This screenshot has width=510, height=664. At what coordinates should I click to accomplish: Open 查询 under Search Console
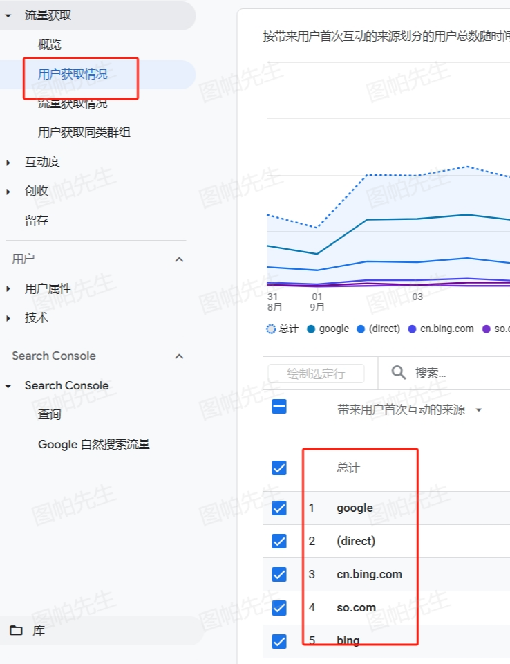[x=50, y=414]
